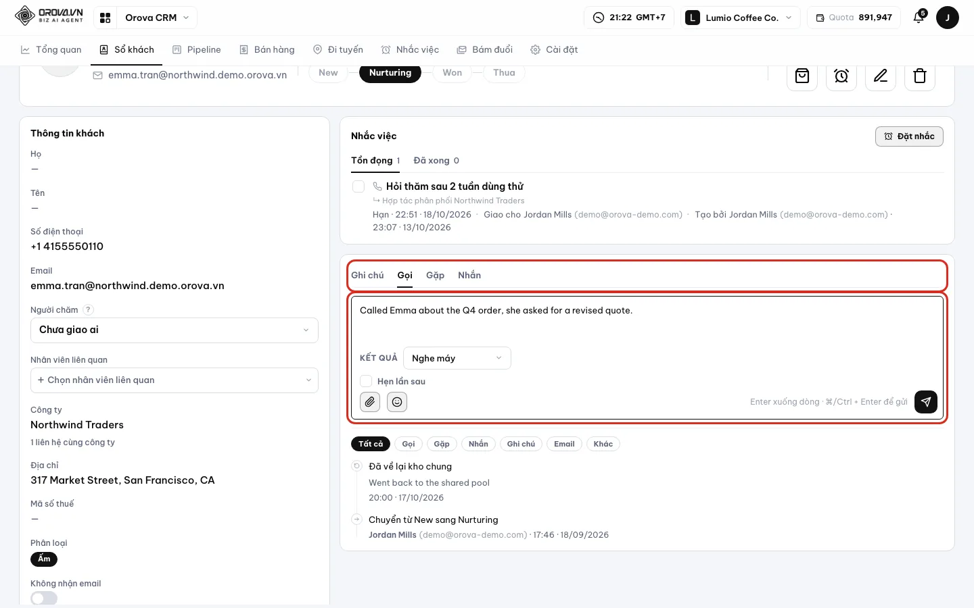
Task: Click the Ấm classification tag
Action: pos(44,559)
